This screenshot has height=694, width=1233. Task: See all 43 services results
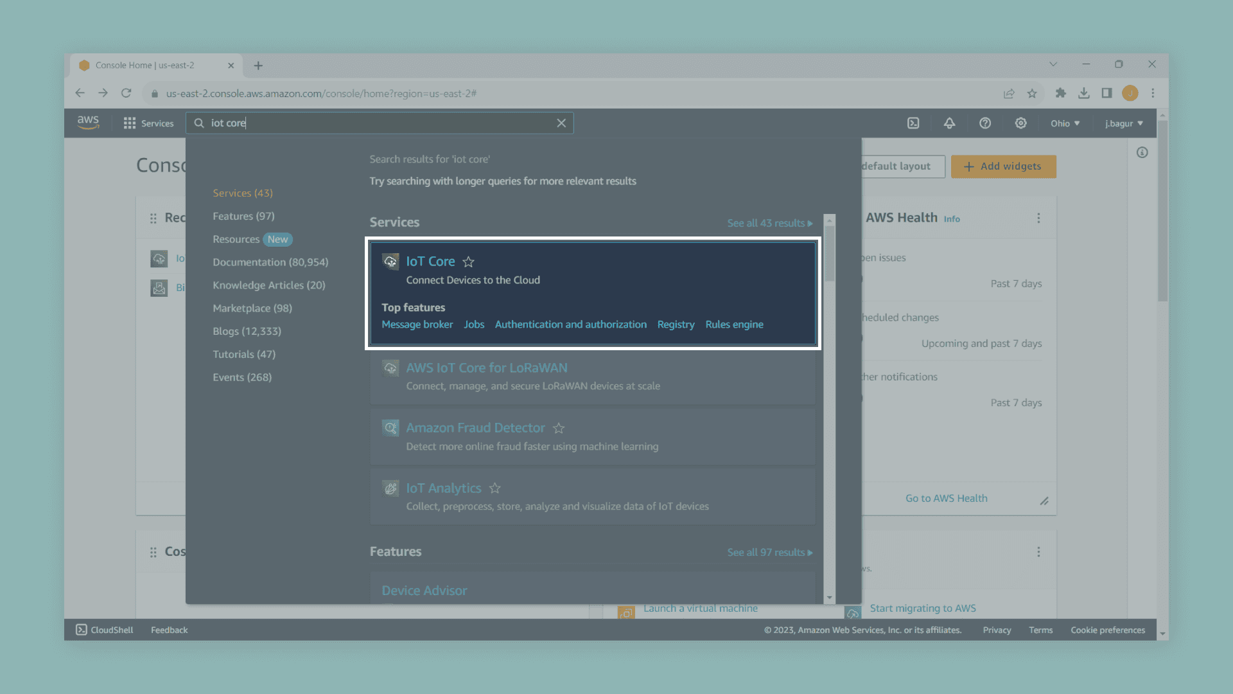point(770,223)
